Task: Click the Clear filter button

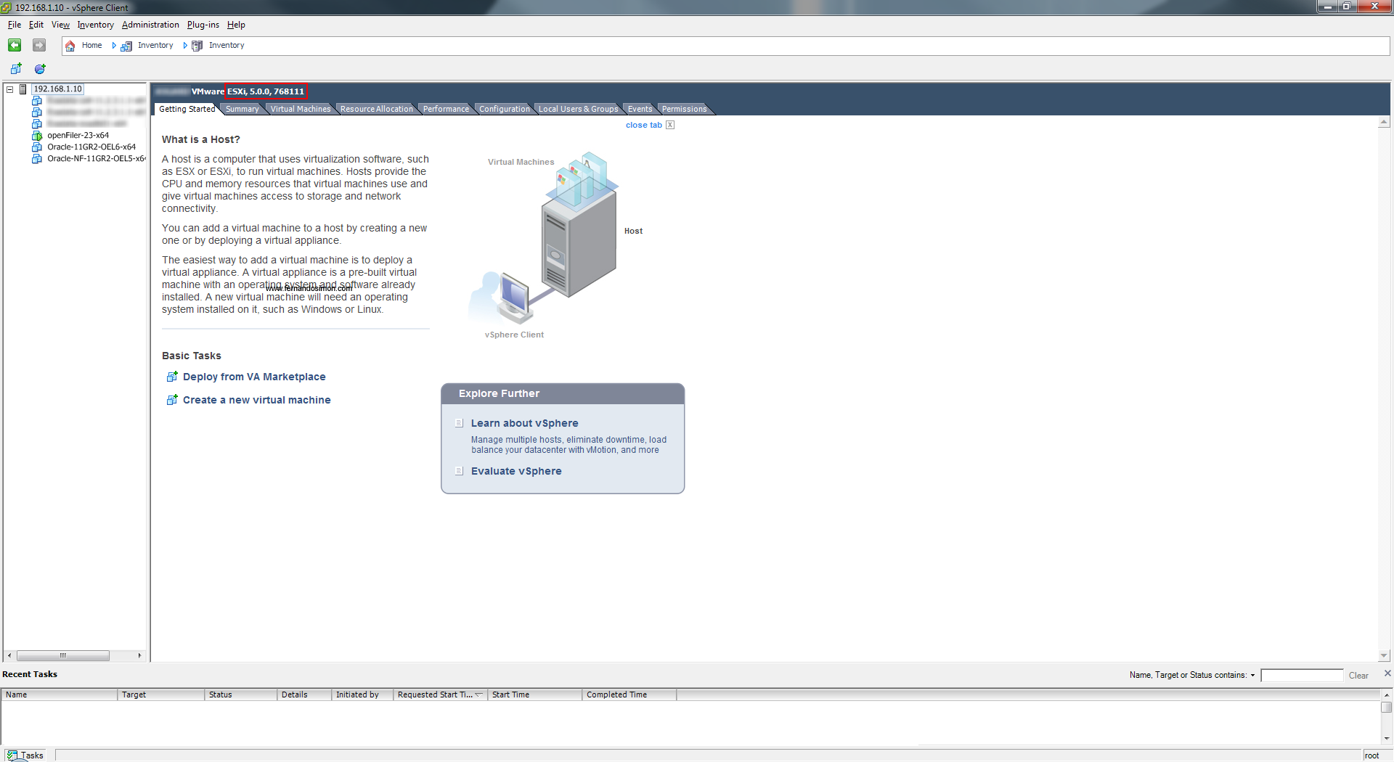Action: 1358,676
